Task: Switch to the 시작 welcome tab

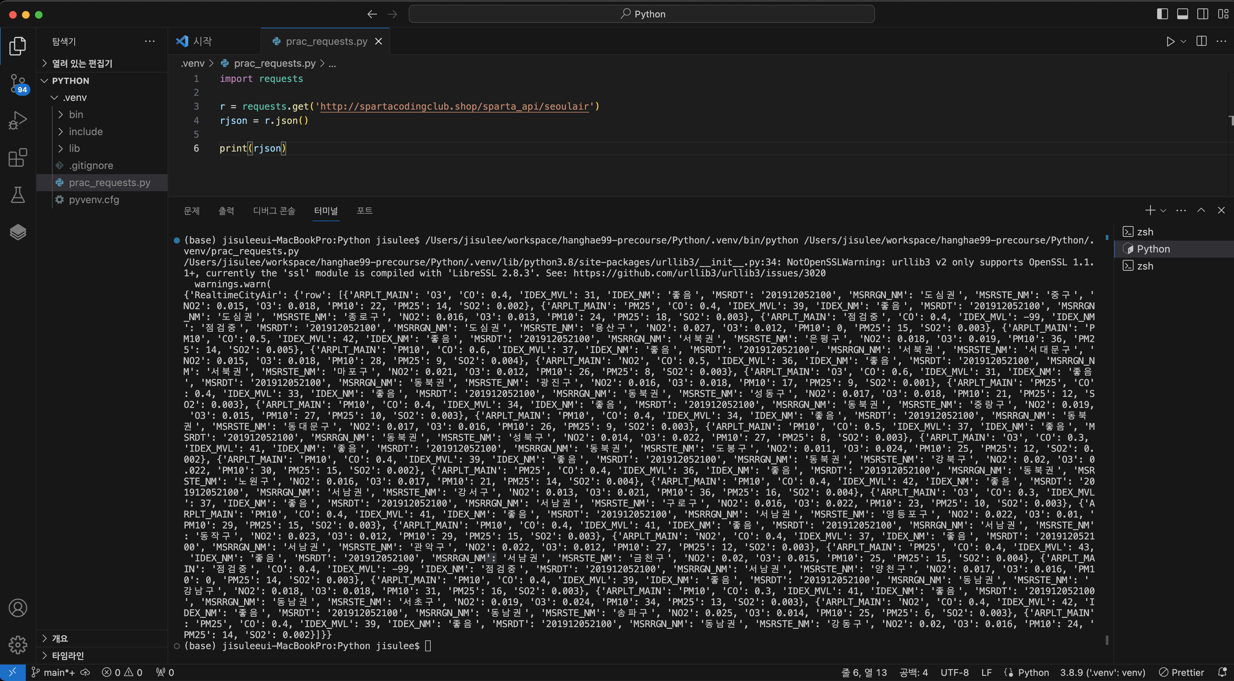Action: pyautogui.click(x=214, y=41)
